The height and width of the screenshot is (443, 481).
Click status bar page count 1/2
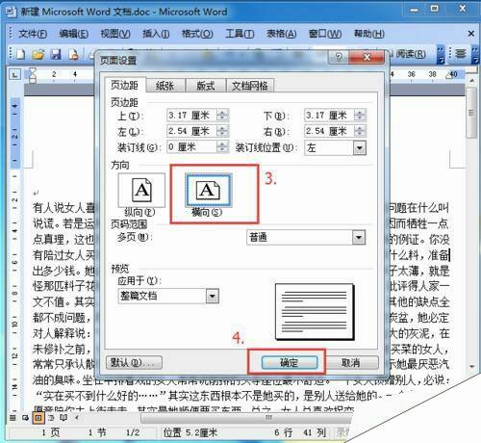point(133,432)
